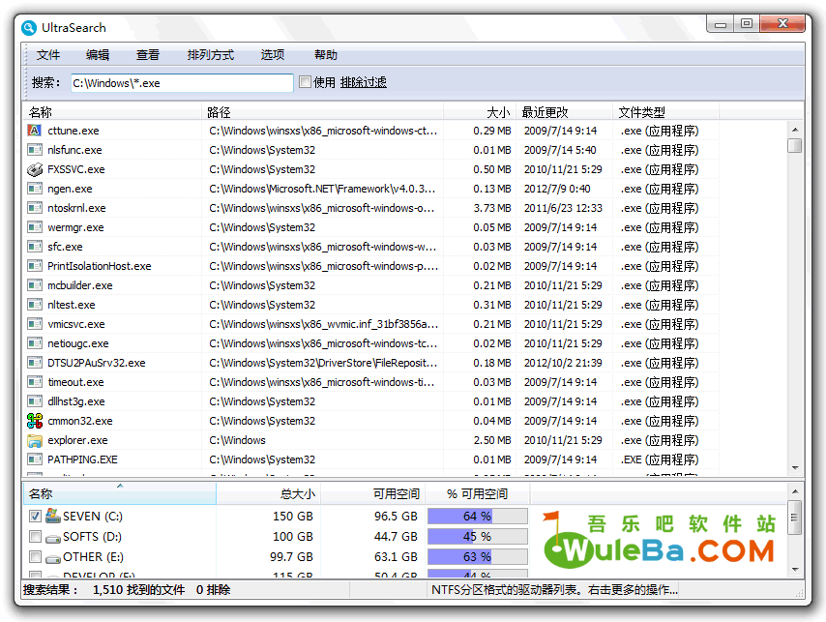
Task: Click the 64 % free space bar
Action: (477, 517)
